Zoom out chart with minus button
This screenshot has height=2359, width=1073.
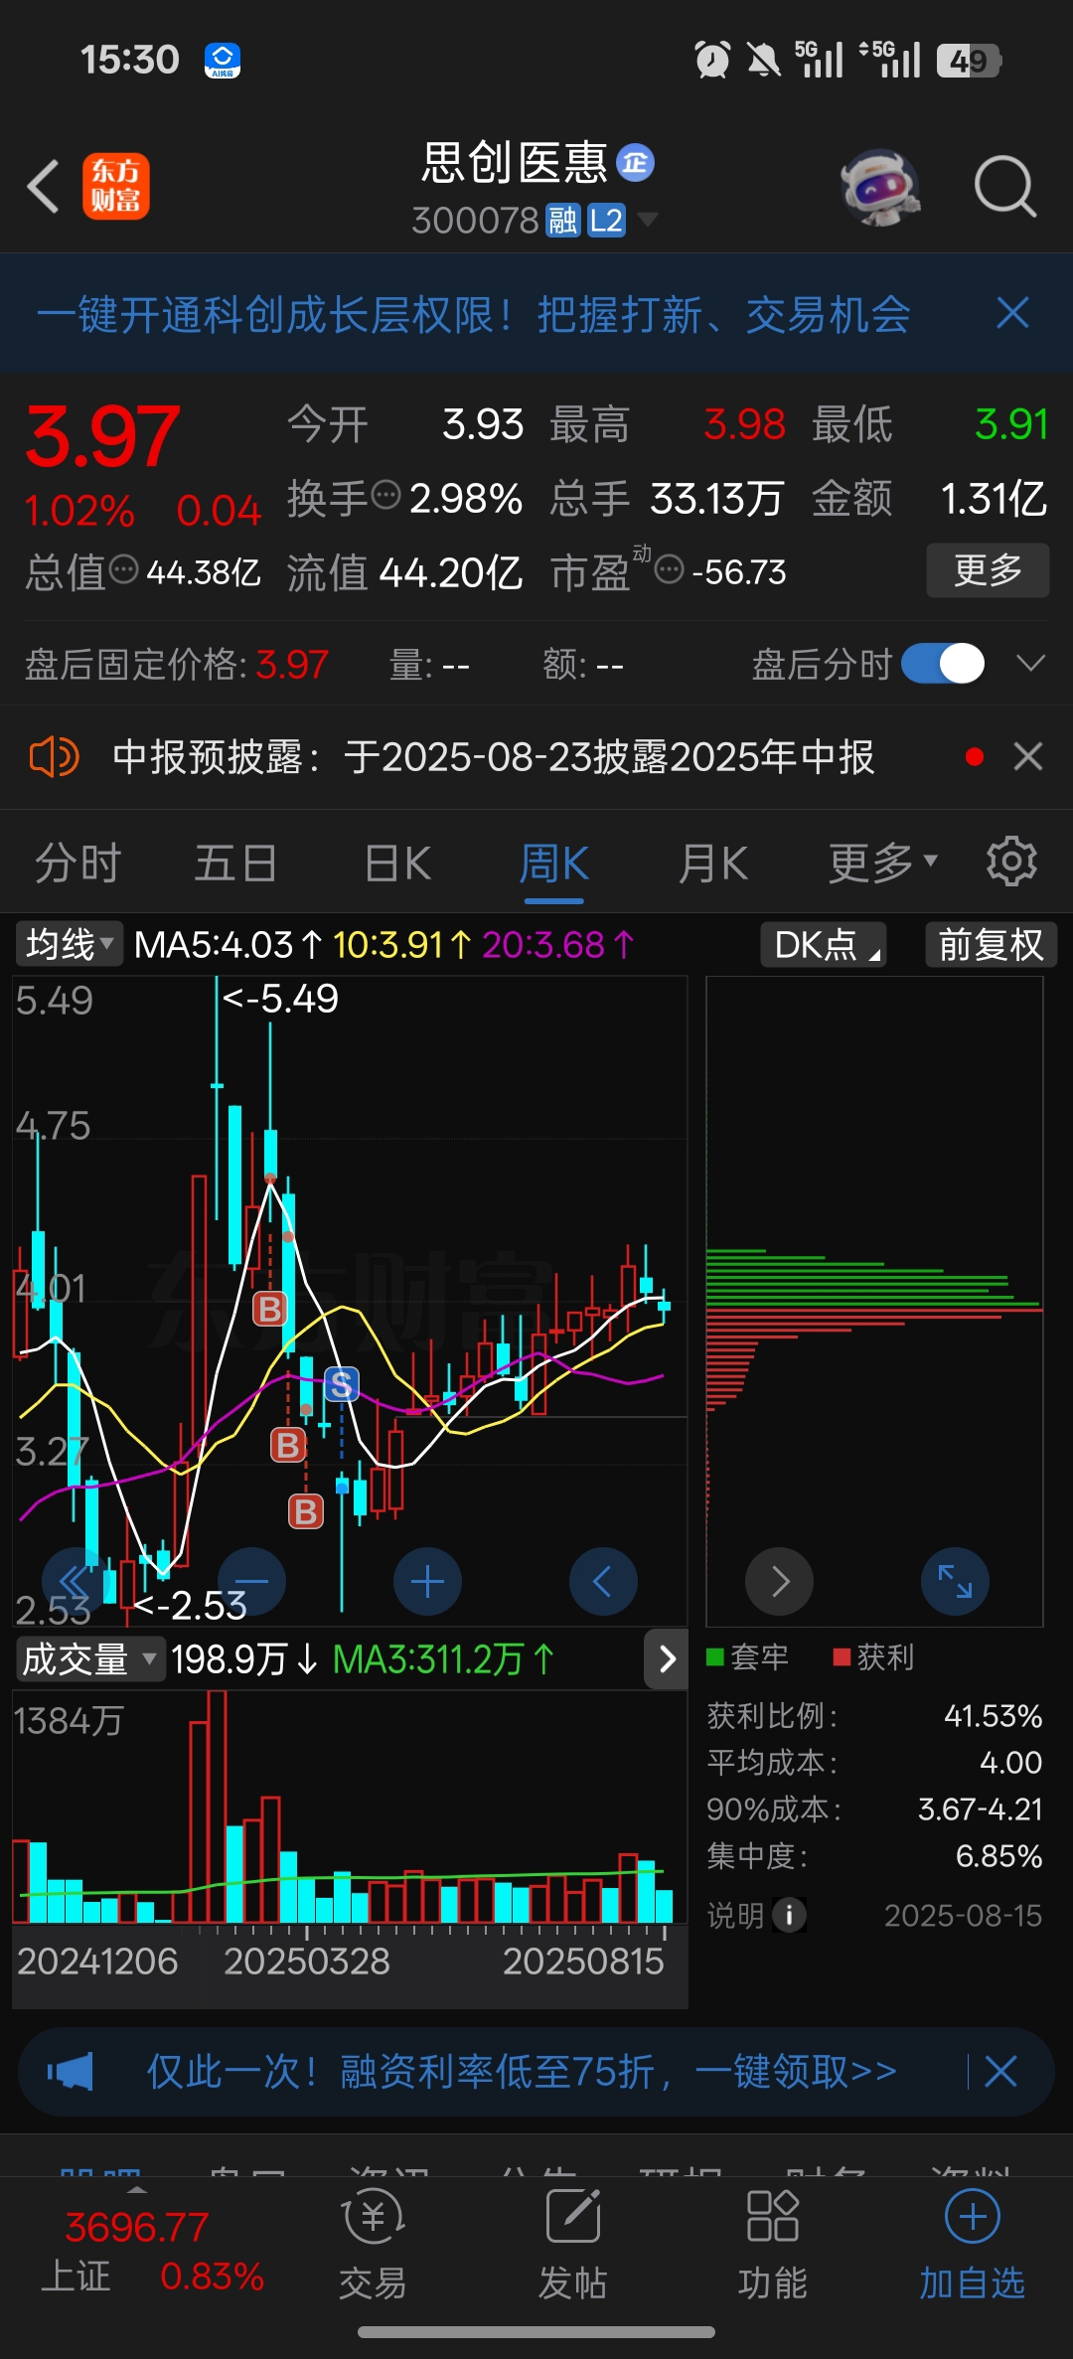tap(252, 1581)
